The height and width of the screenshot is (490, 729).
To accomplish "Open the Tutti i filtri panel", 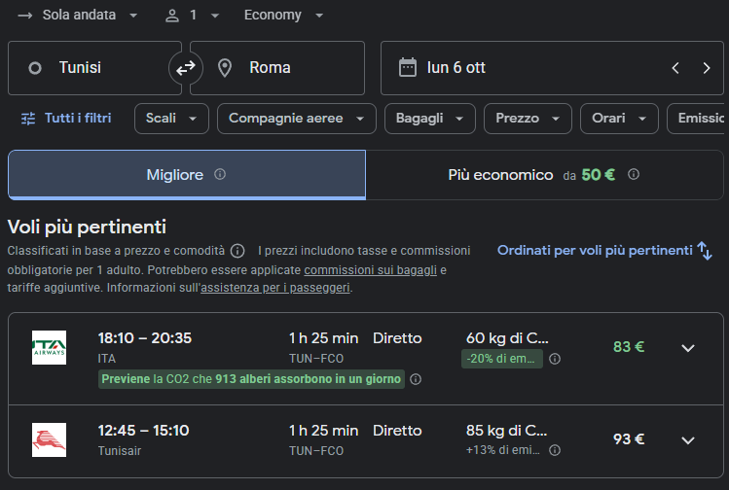I will (x=66, y=119).
